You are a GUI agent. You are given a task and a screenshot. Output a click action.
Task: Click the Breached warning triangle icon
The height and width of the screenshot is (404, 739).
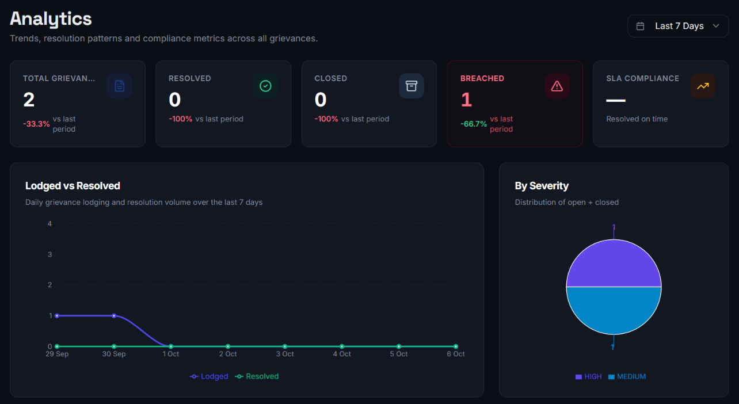557,86
